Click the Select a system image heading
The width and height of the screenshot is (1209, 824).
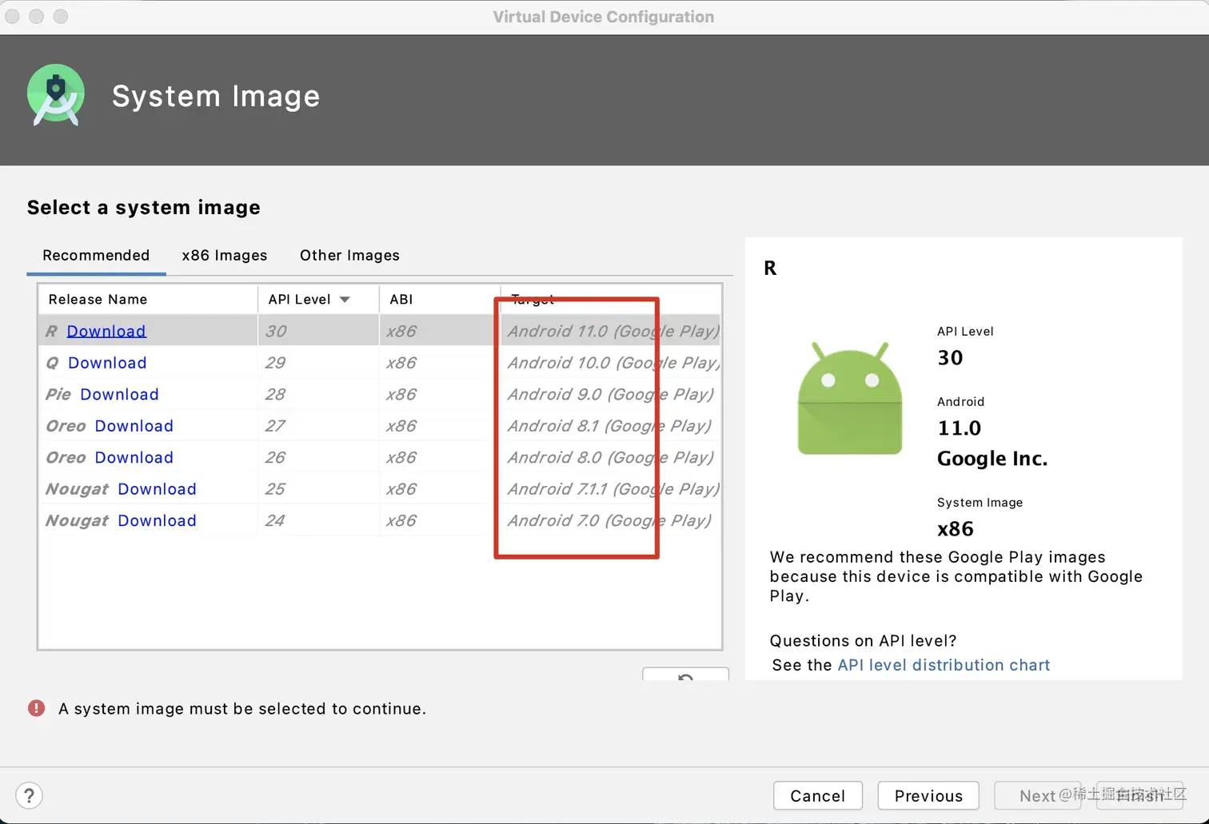[x=144, y=208]
